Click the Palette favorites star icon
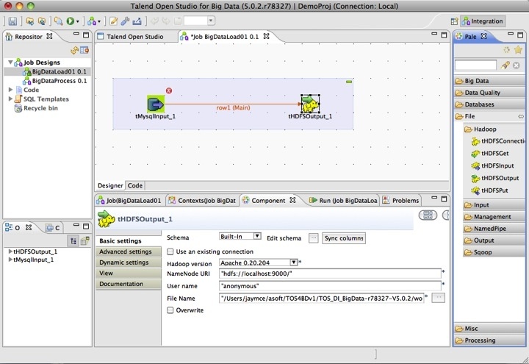 coord(518,50)
